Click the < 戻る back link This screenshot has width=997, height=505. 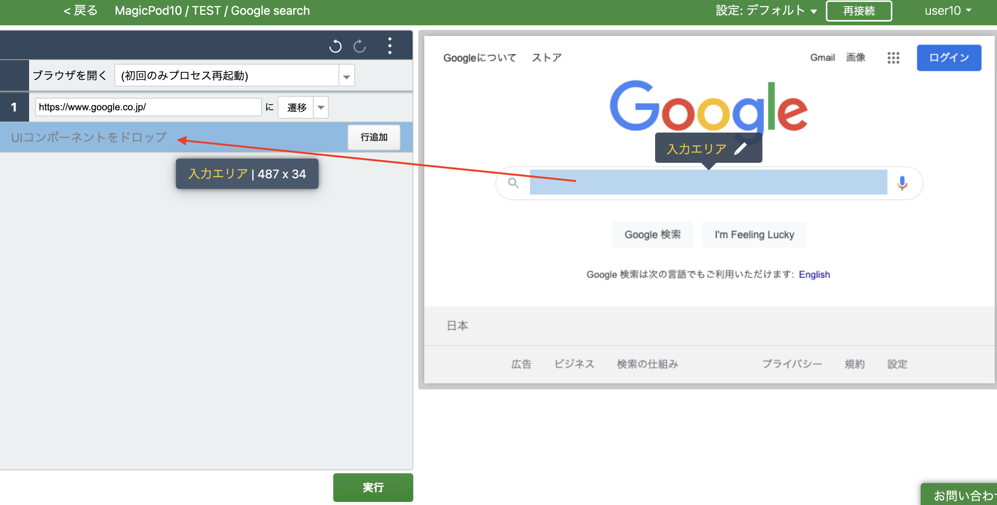pyautogui.click(x=80, y=11)
